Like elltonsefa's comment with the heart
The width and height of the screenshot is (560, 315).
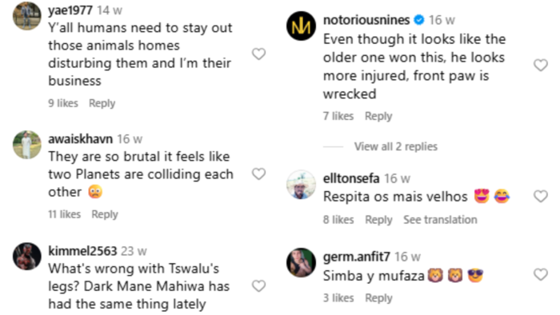(540, 196)
